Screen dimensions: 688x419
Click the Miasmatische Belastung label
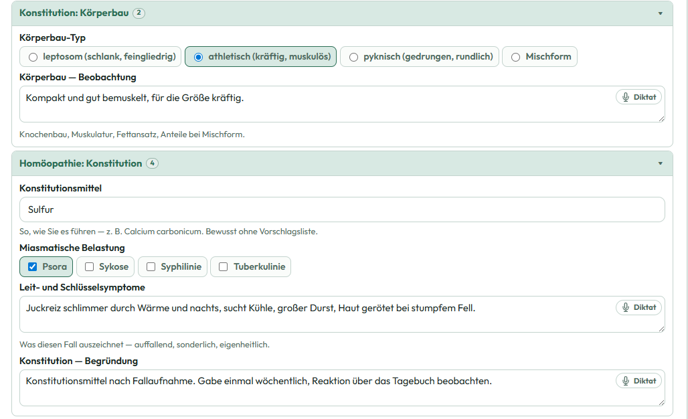pyautogui.click(x=72, y=248)
